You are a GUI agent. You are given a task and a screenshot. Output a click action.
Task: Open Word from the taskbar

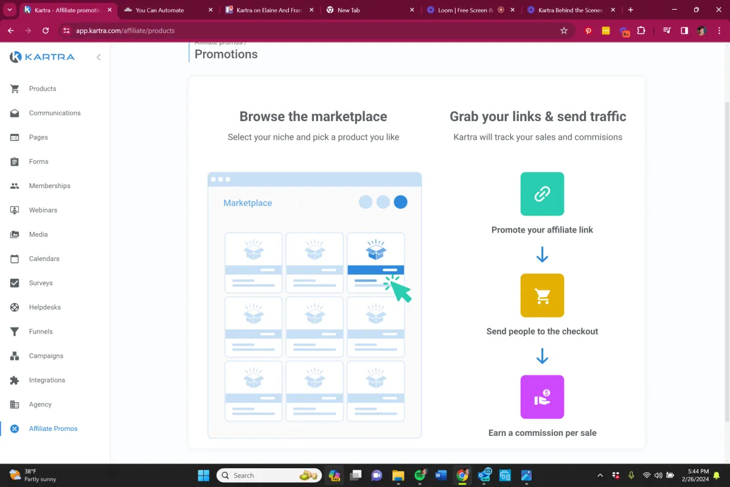[441, 475]
